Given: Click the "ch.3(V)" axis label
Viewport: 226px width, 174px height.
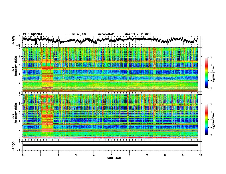Looking at the screenshot, I should 14,146.
